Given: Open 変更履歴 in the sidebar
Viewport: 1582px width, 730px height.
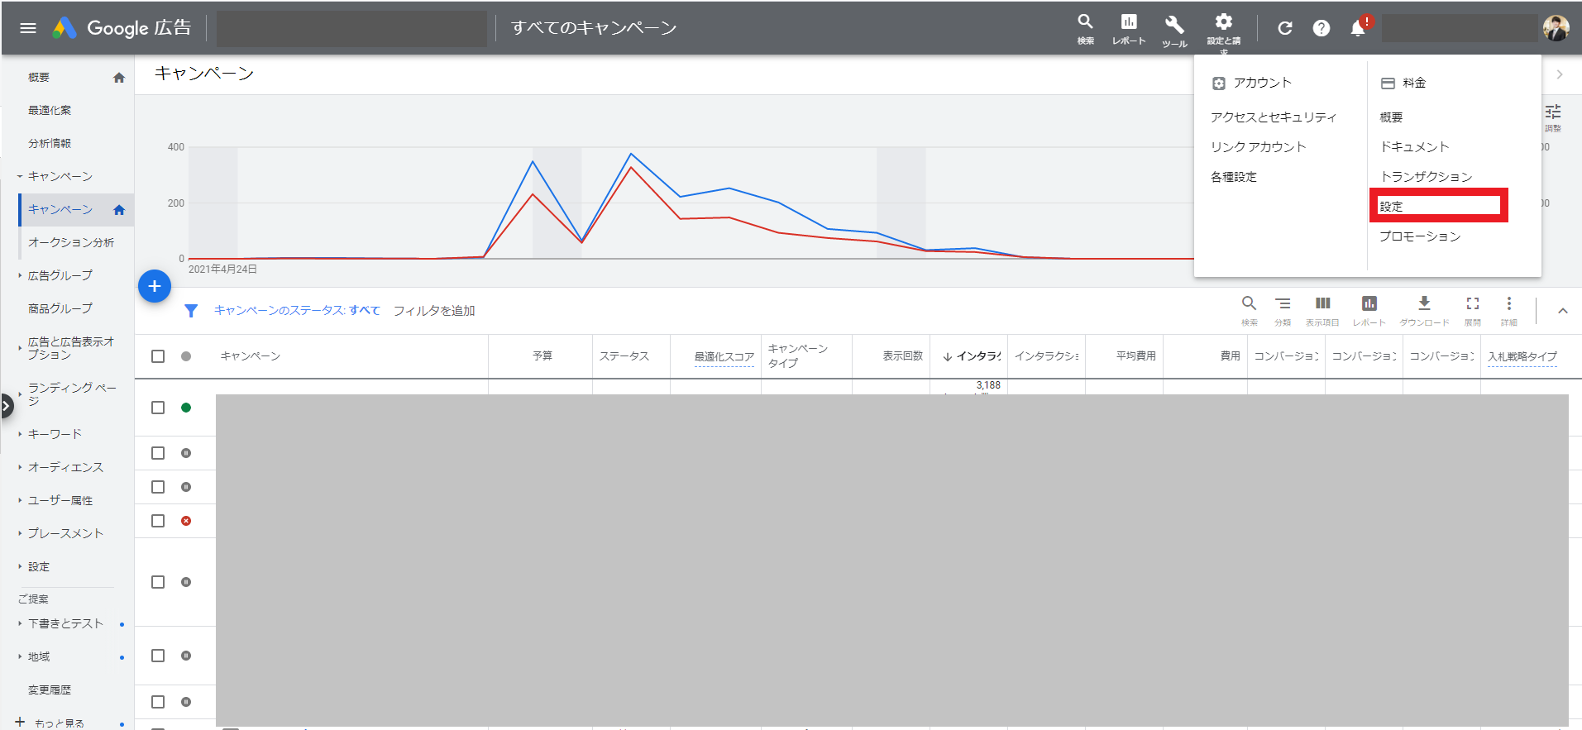Looking at the screenshot, I should tap(50, 690).
